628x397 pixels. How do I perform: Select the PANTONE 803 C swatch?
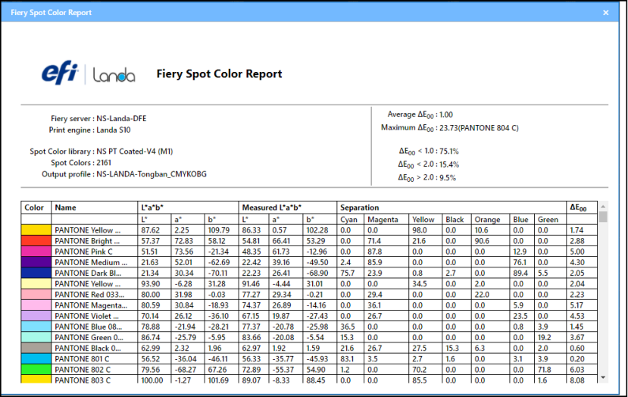[x=36, y=380]
